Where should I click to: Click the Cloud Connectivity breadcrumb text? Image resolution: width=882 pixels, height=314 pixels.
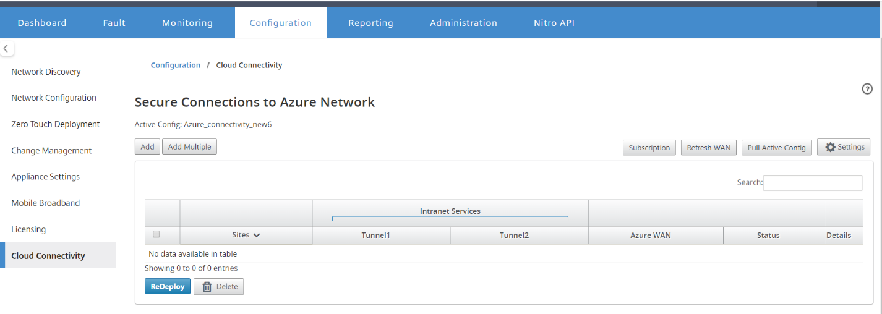pyautogui.click(x=249, y=65)
